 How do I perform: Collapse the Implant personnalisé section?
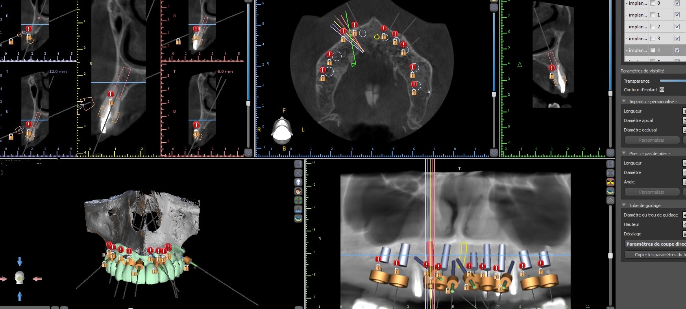tap(624, 101)
